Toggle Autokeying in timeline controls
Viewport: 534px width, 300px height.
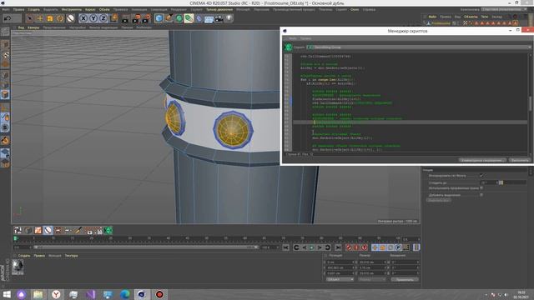point(356,247)
